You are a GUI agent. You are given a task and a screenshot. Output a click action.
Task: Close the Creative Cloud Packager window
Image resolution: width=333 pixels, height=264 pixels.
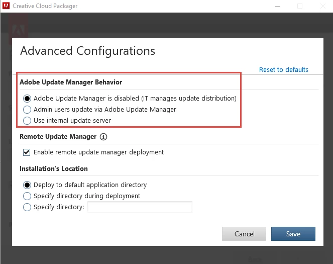(323, 6)
